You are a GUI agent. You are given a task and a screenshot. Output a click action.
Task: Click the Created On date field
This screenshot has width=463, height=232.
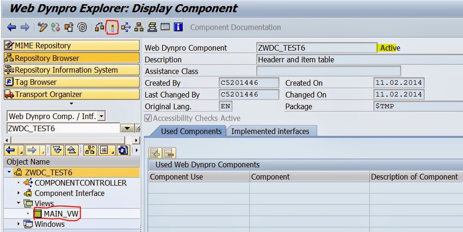[x=399, y=83]
